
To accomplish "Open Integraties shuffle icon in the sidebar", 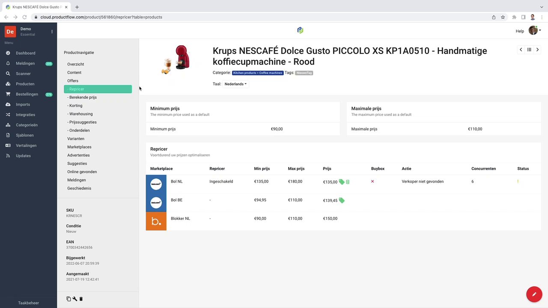I will pos(8,115).
